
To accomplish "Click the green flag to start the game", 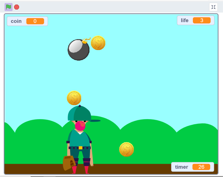I will [x=9, y=7].
